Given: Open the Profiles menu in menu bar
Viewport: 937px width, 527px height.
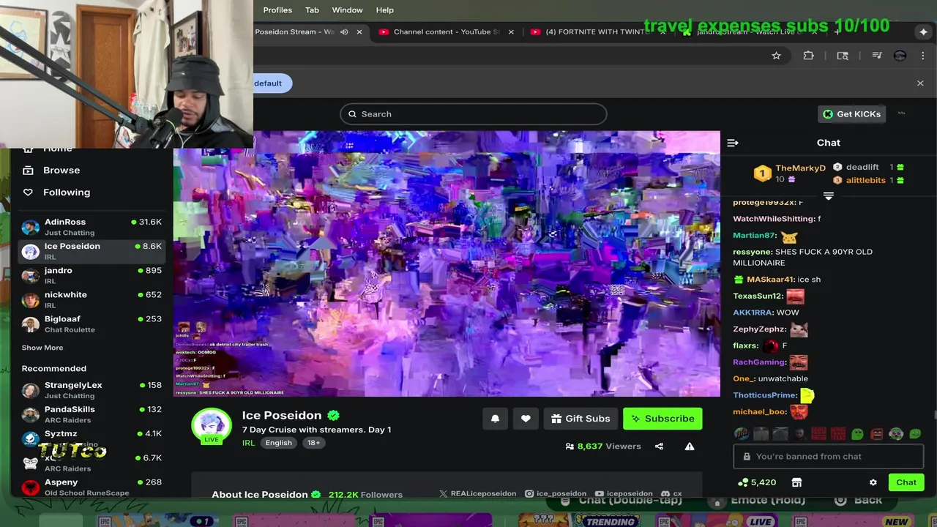Looking at the screenshot, I should [277, 10].
